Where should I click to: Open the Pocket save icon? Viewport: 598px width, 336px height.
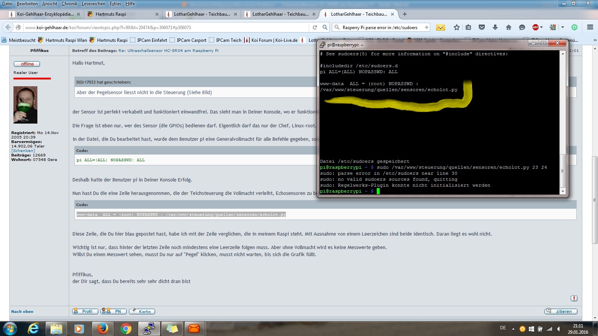point(482,27)
